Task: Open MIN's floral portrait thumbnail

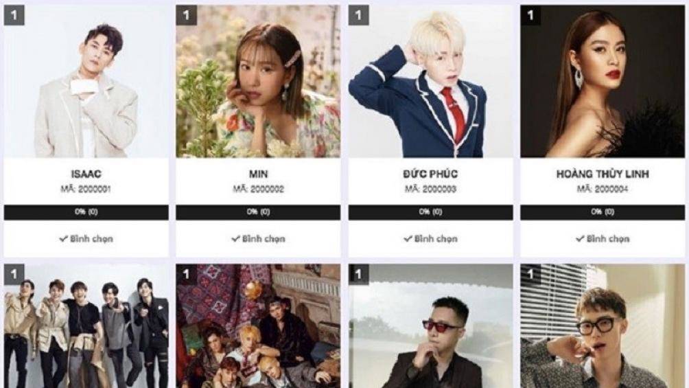Action: 258,82
